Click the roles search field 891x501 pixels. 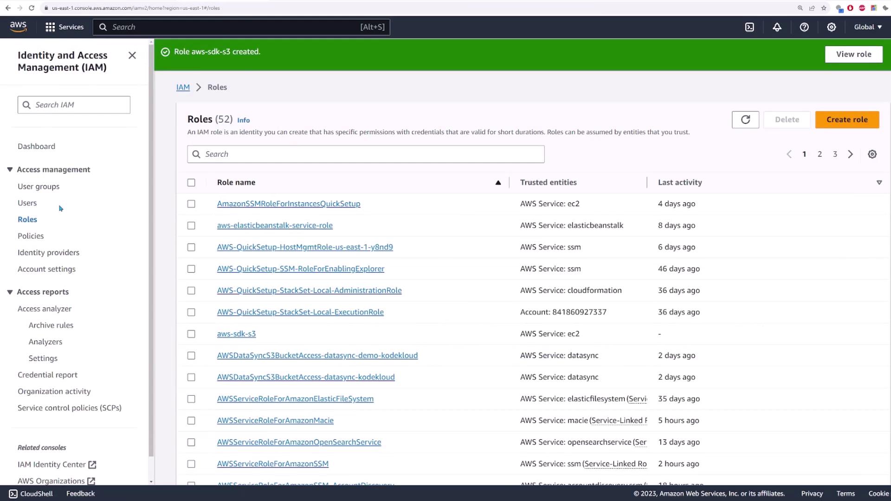[366, 154]
